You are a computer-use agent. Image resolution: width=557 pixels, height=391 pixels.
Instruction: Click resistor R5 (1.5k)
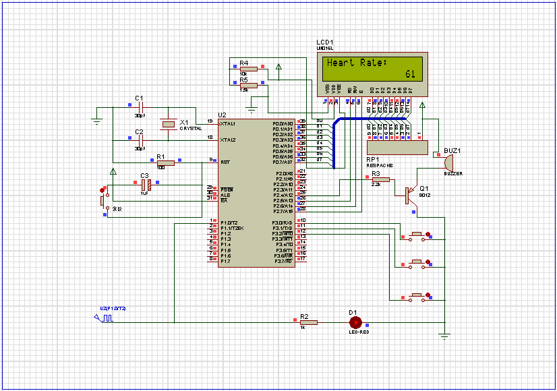click(249, 86)
